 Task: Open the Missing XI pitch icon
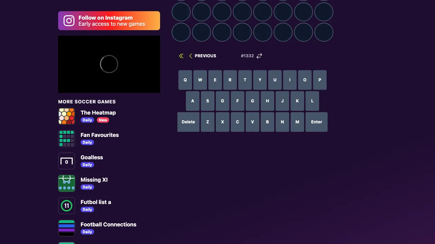point(67,183)
